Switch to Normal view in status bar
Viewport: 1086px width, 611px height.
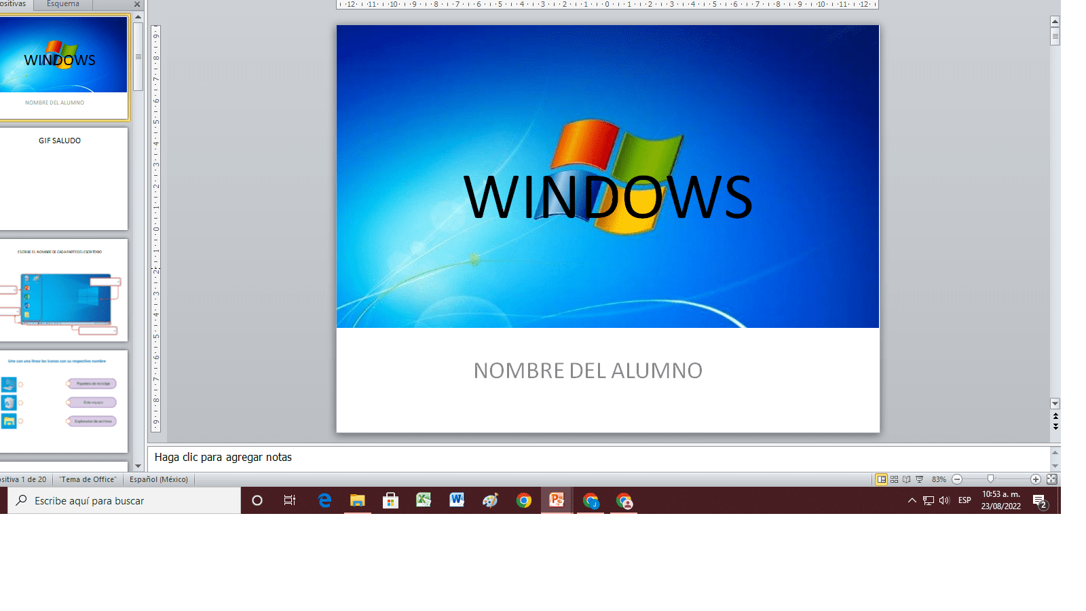[x=881, y=479]
